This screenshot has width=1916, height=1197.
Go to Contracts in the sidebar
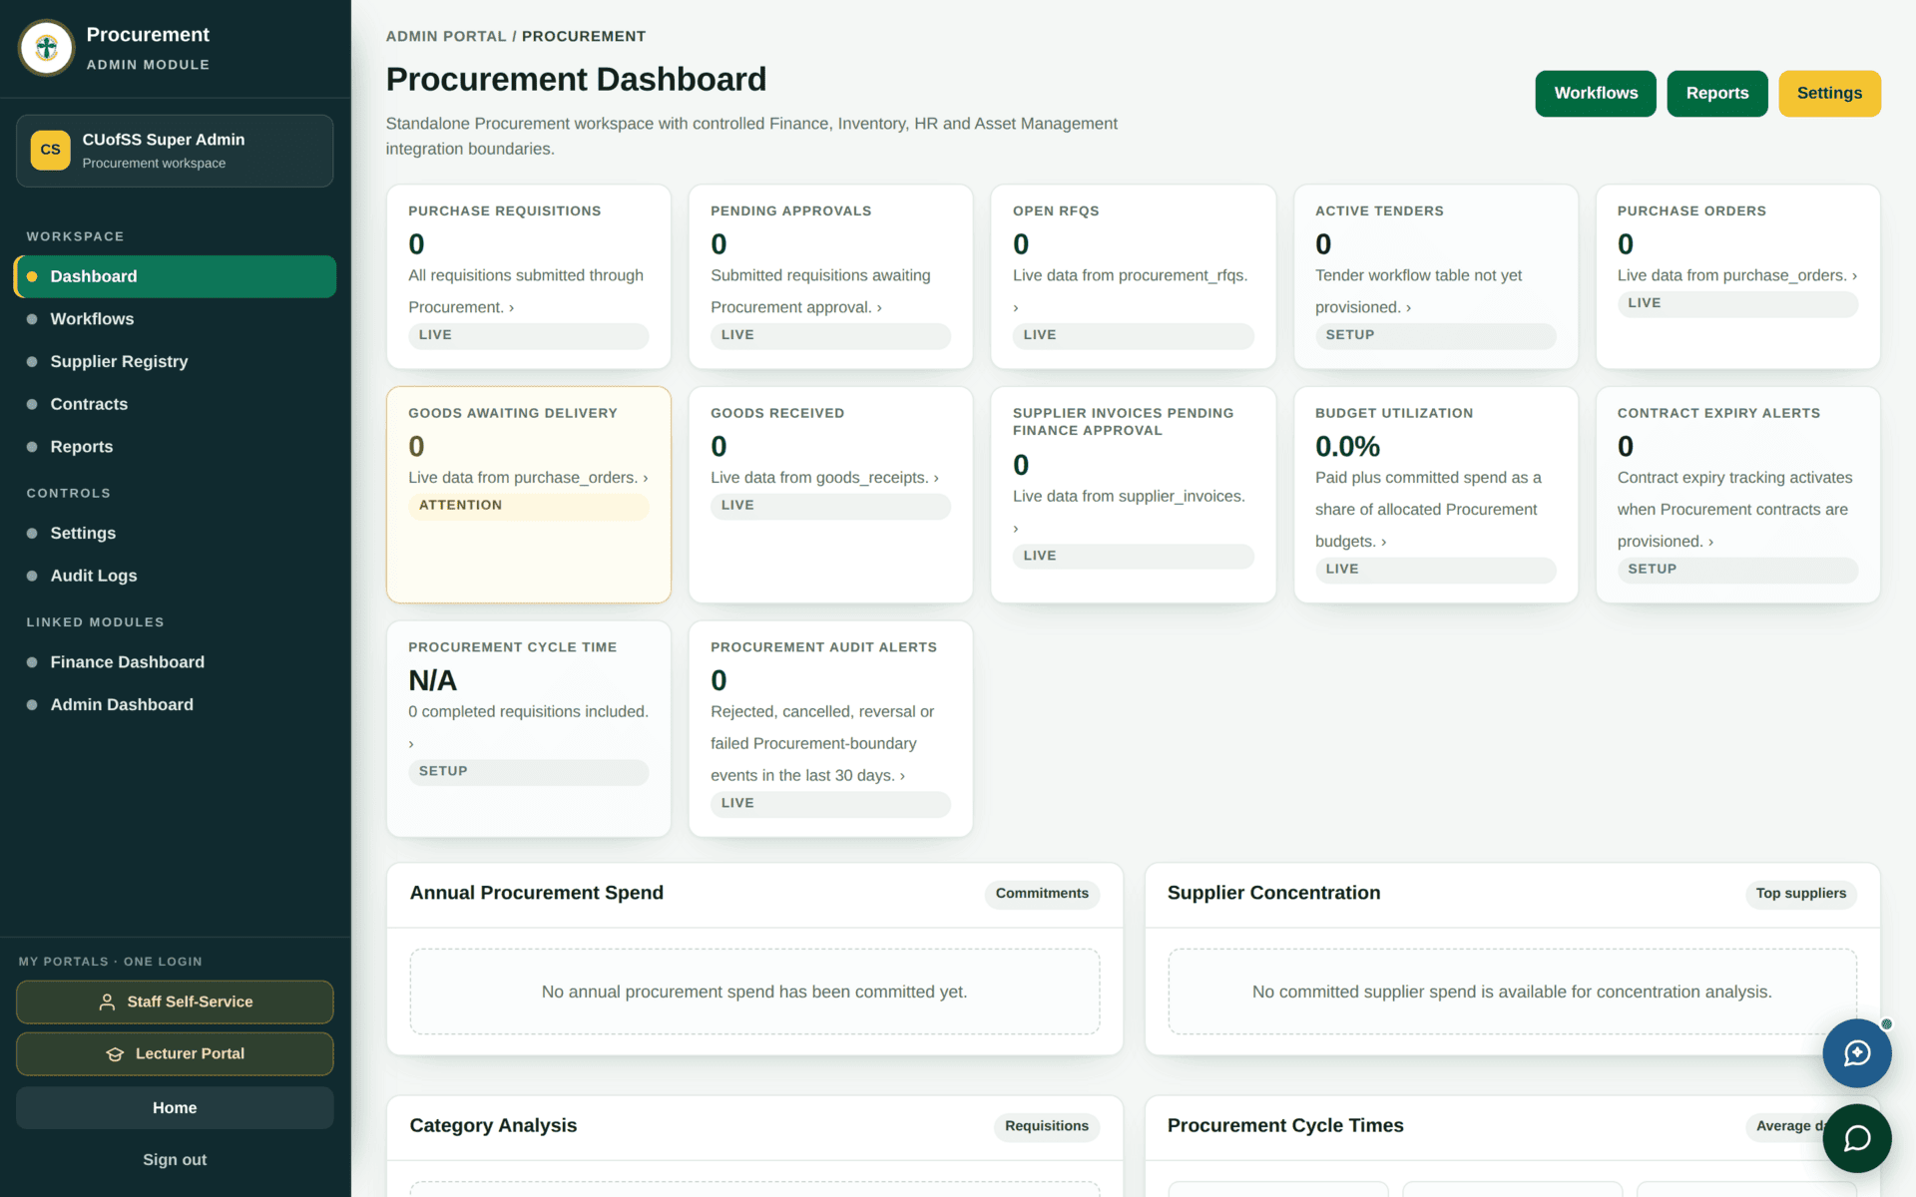175,404
